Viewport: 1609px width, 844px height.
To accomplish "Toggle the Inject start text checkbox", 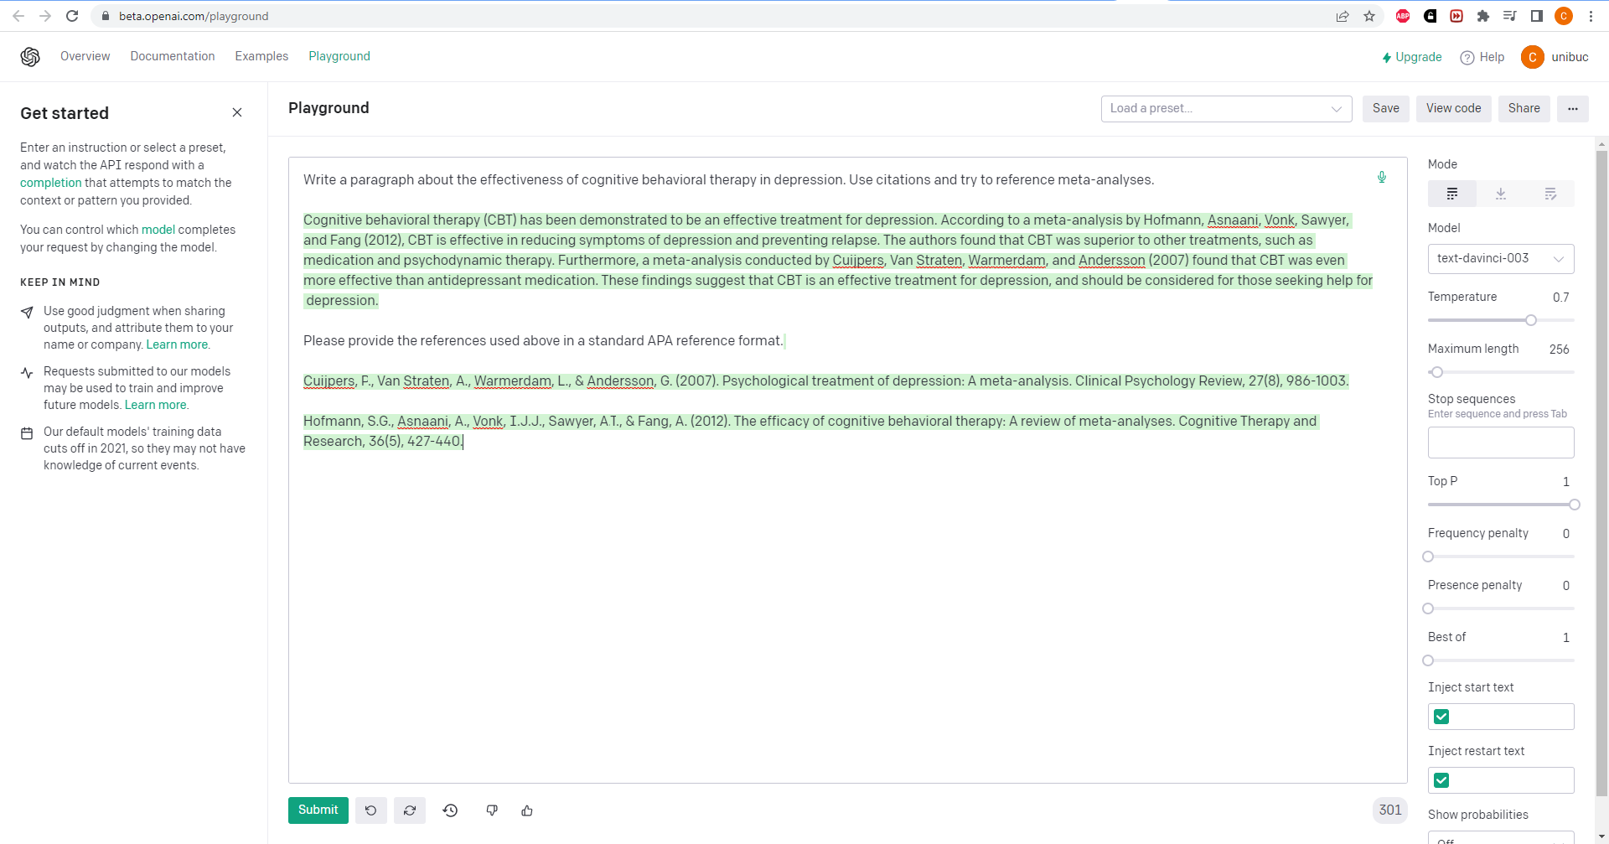I will 1441,717.
